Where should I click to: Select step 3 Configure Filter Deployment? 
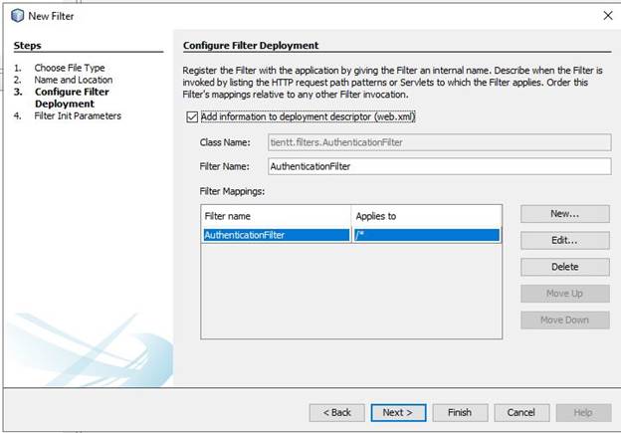pos(72,98)
